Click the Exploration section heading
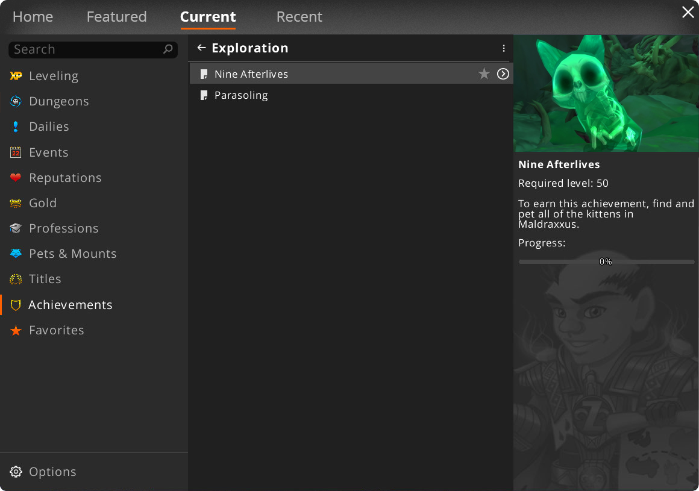 249,48
